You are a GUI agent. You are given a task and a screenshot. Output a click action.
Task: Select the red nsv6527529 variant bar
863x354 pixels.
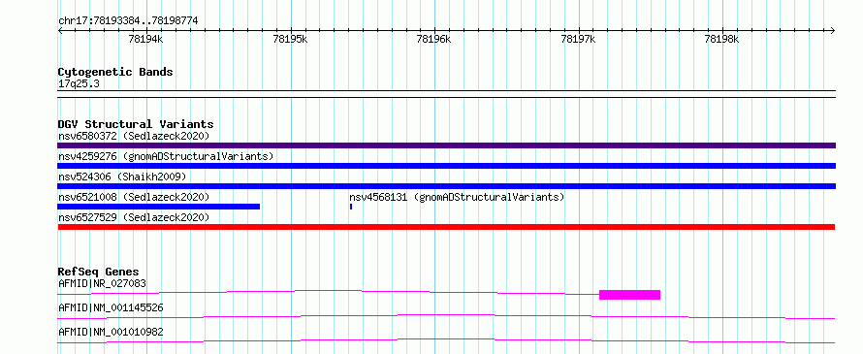(446, 227)
